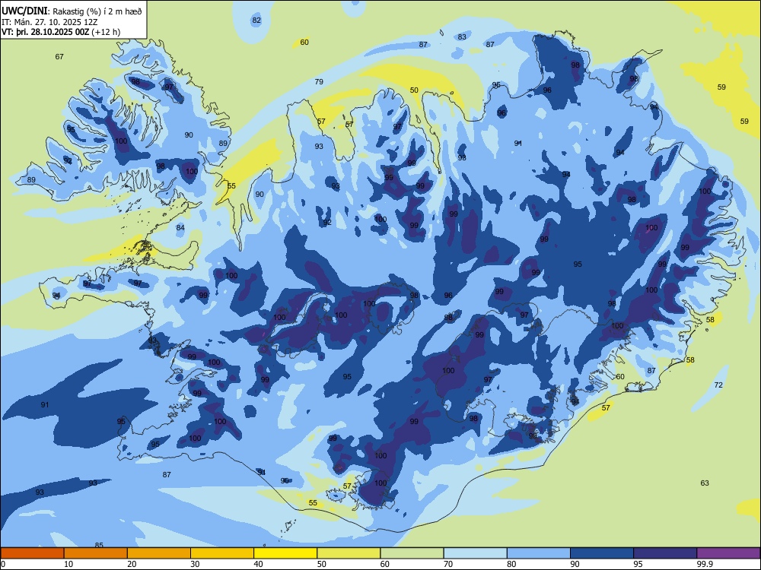Click the lightest blue 70–80 legend band

(x=475, y=553)
